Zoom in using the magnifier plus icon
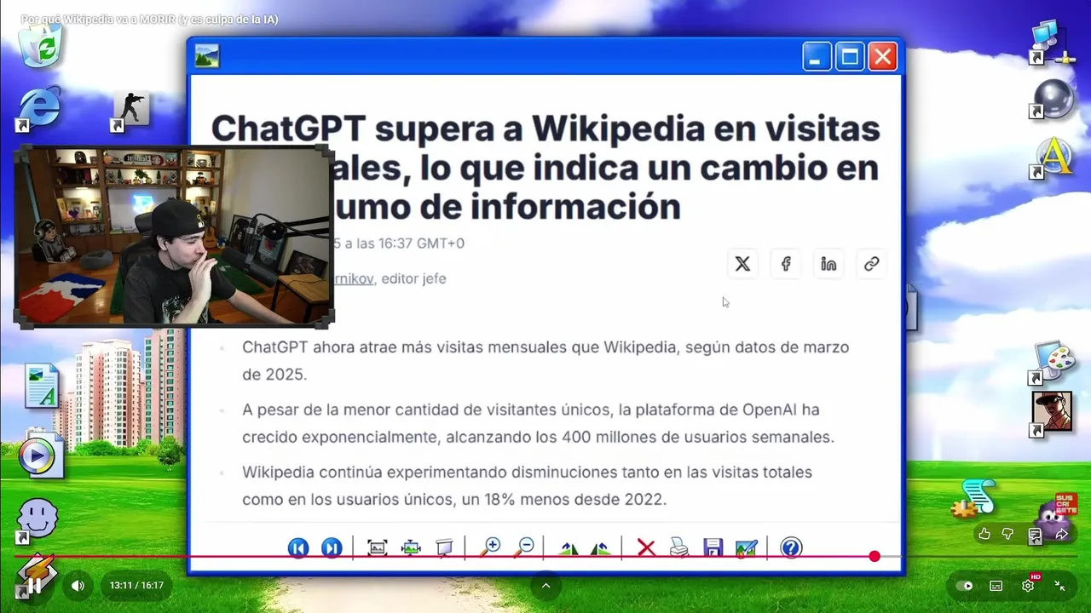1091x613 pixels. pyautogui.click(x=491, y=548)
